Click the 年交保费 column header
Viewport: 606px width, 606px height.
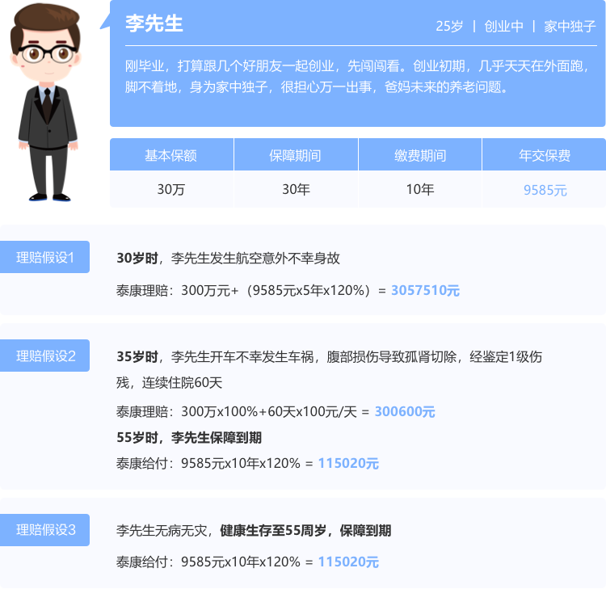(545, 155)
